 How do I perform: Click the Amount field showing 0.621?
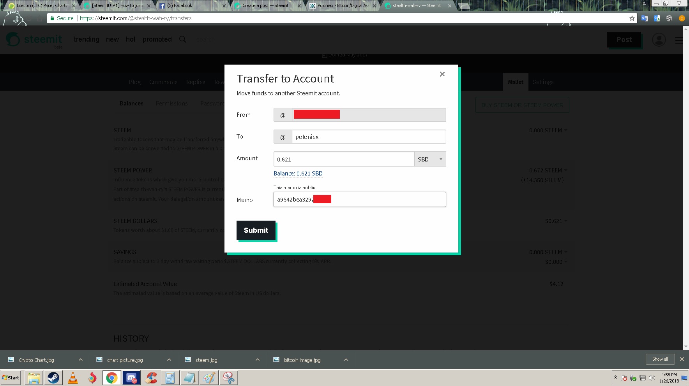pyautogui.click(x=344, y=159)
